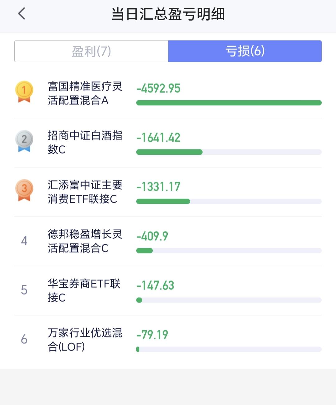Open 汇添富中证主要消费ETF联接C fund
The width and height of the screenshot is (336, 405).
(85, 192)
